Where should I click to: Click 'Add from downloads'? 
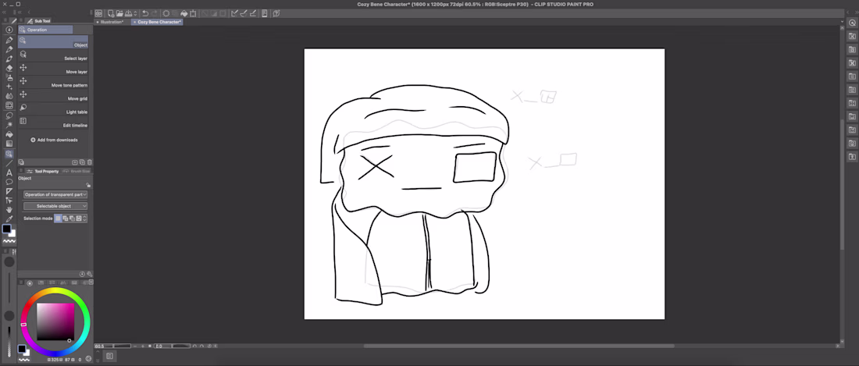[54, 140]
